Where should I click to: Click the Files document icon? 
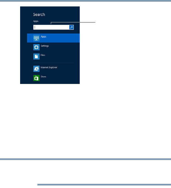coord(36,57)
